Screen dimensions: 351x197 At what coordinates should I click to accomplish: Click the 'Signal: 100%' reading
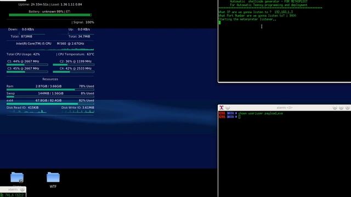pos(84,22)
